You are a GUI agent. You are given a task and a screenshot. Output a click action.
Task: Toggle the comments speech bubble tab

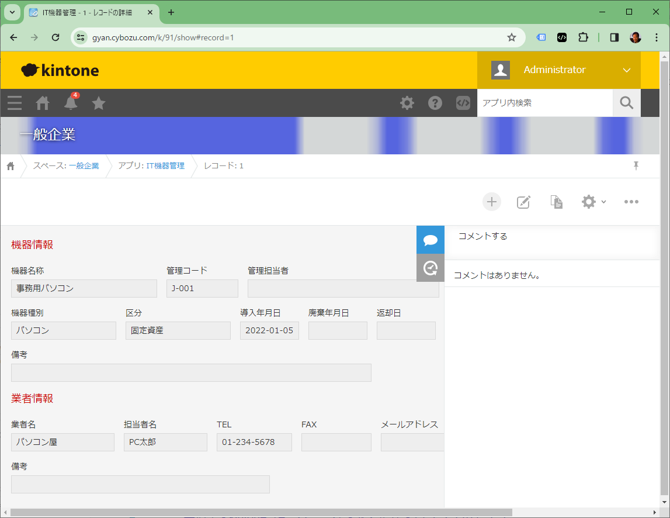point(431,240)
